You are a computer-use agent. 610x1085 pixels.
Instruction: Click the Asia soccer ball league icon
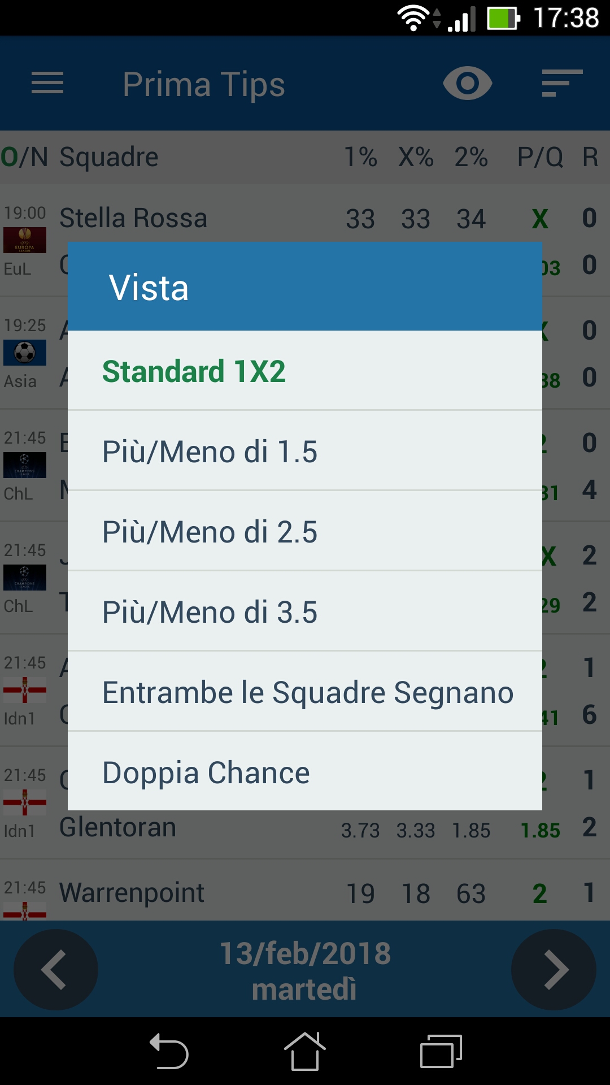(x=25, y=353)
